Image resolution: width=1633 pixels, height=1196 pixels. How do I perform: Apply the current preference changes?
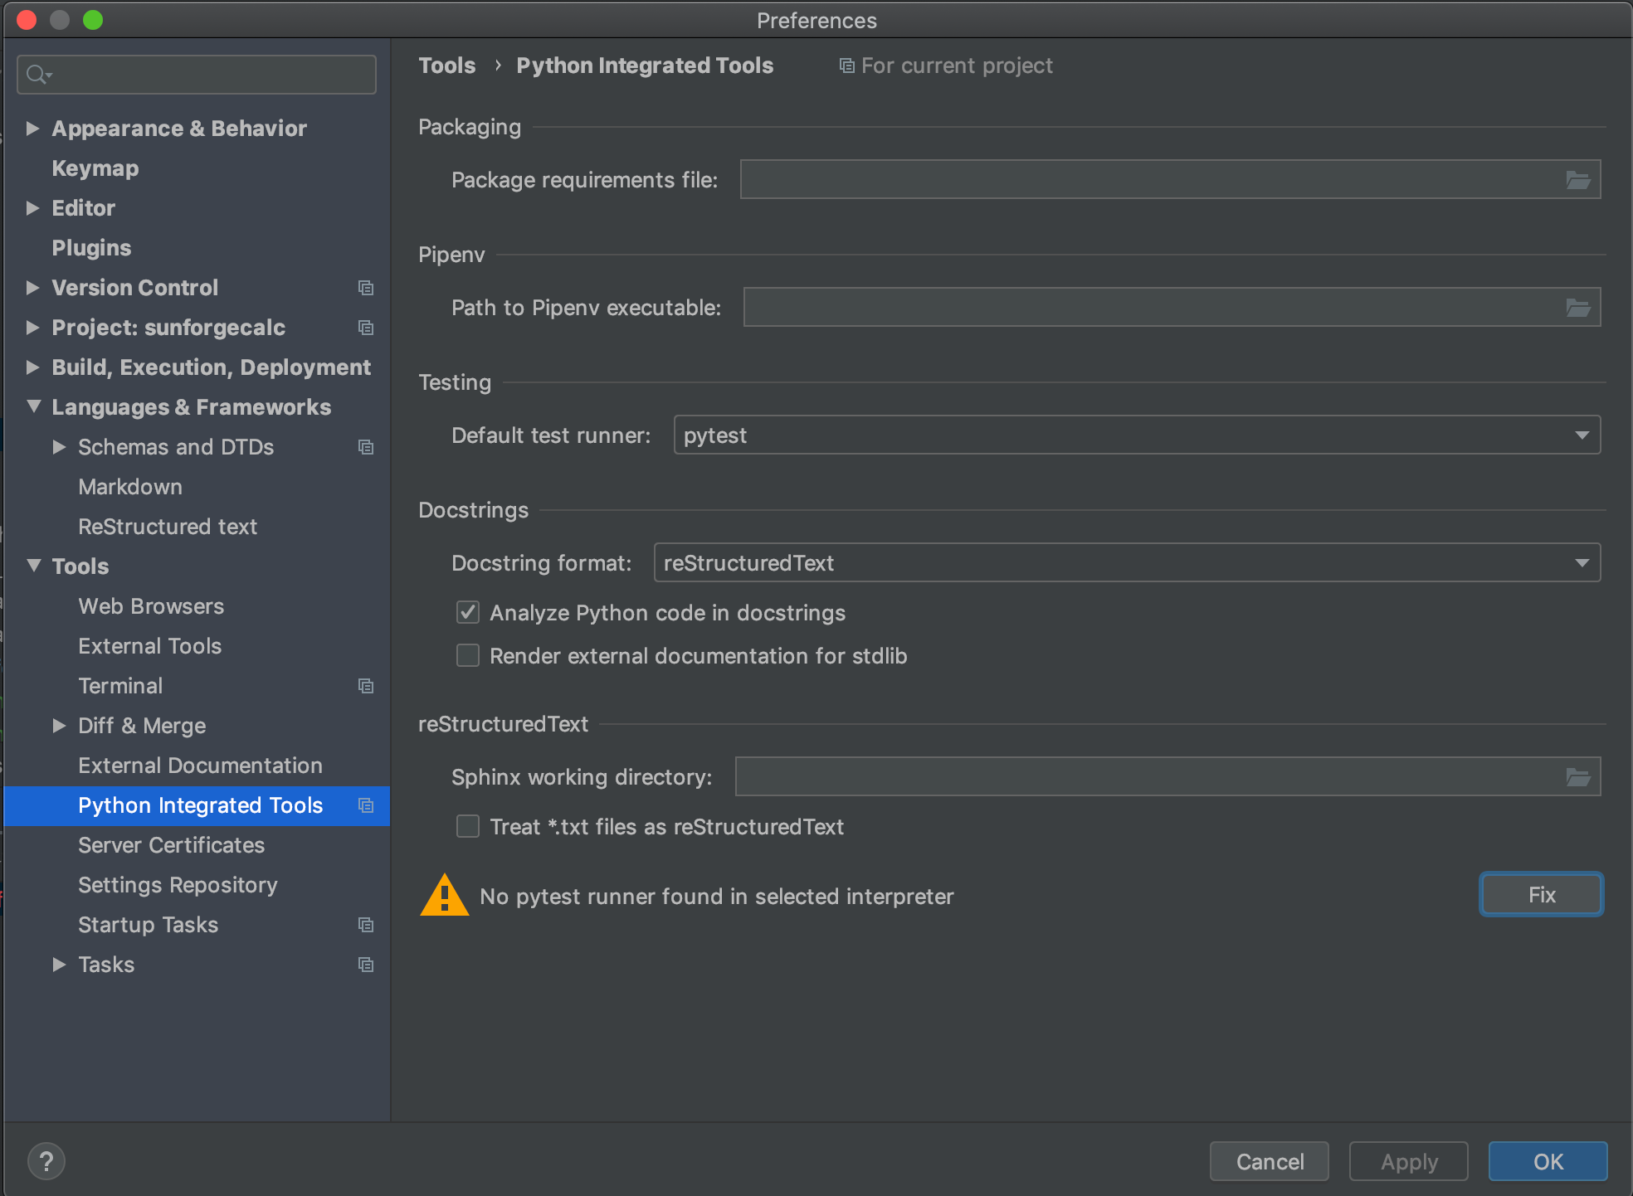1407,1161
